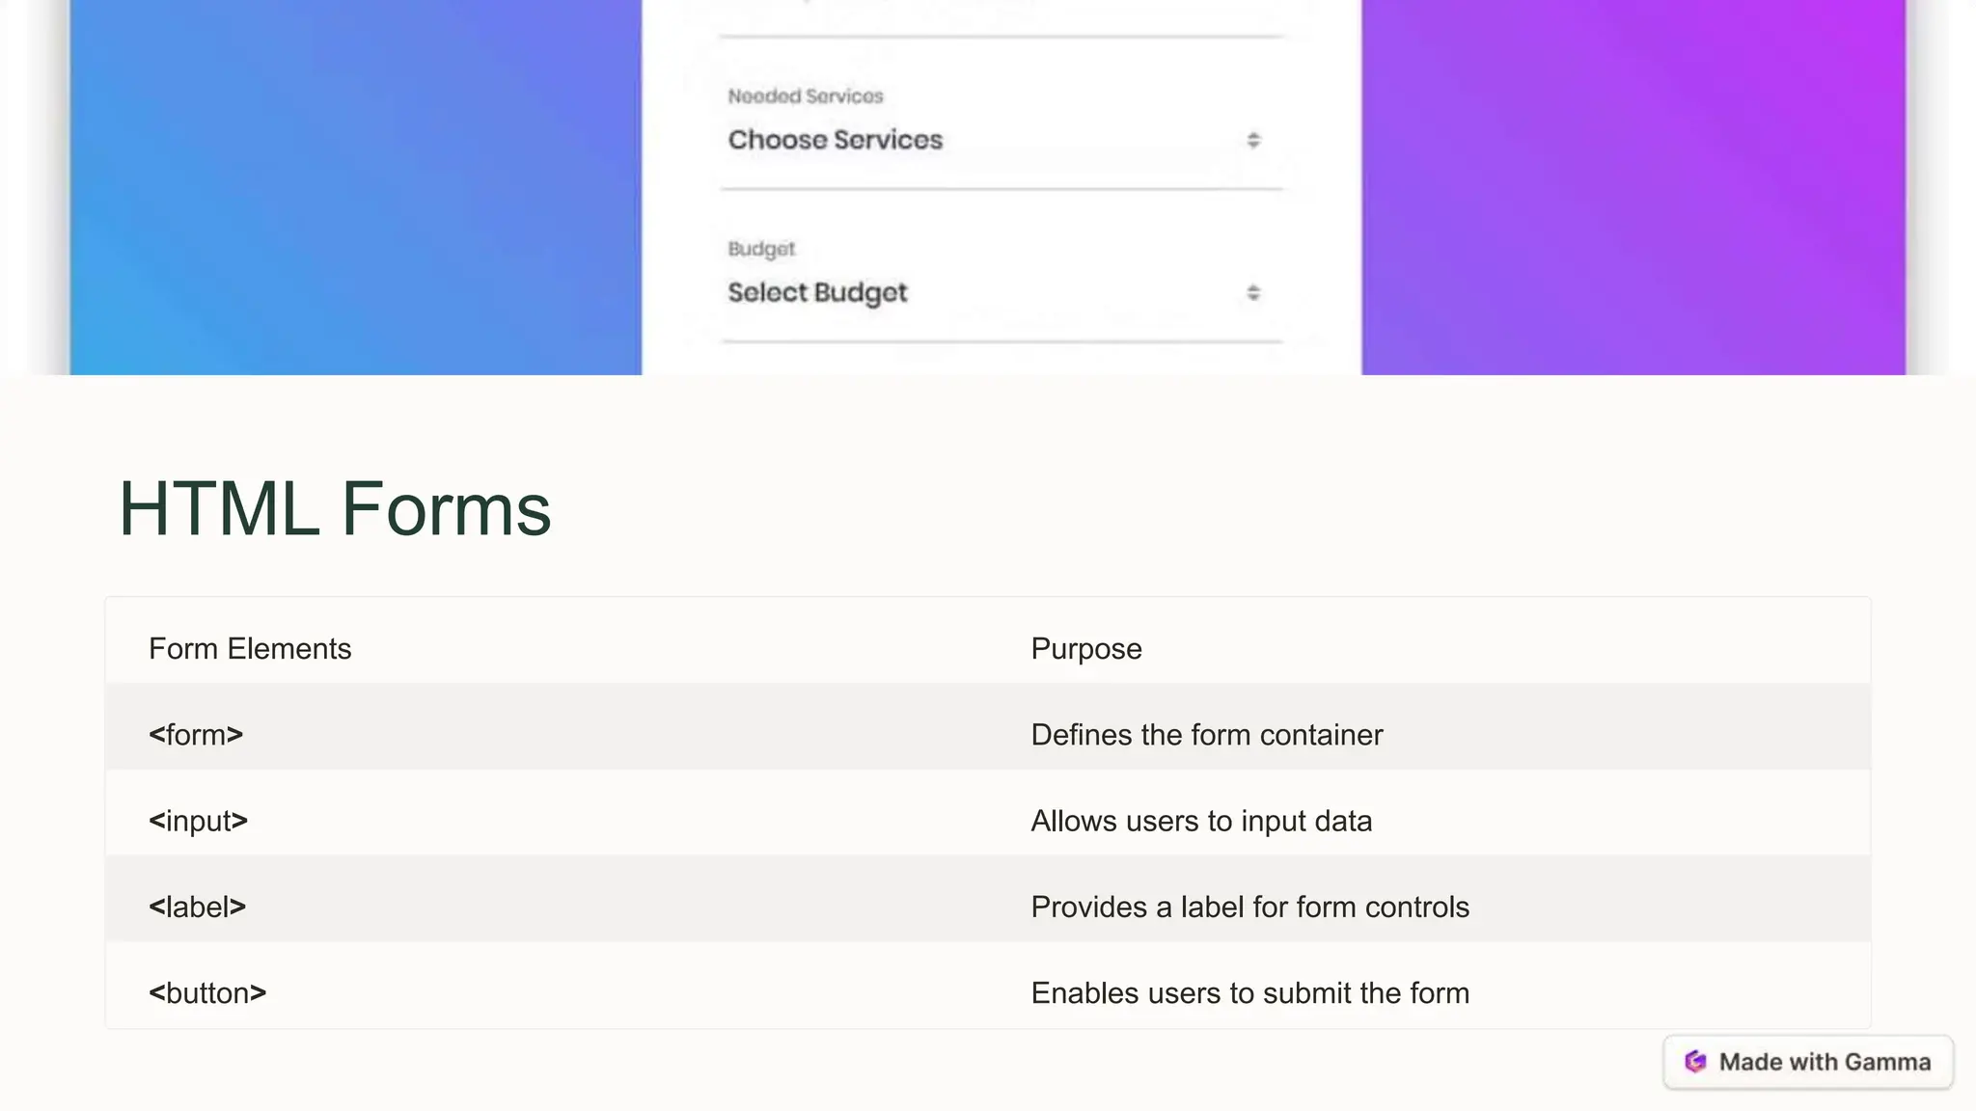Image resolution: width=1976 pixels, height=1111 pixels.
Task: Click the Gamma logo icon
Action: point(1695,1062)
